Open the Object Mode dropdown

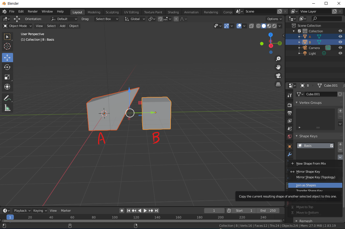pos(17,26)
